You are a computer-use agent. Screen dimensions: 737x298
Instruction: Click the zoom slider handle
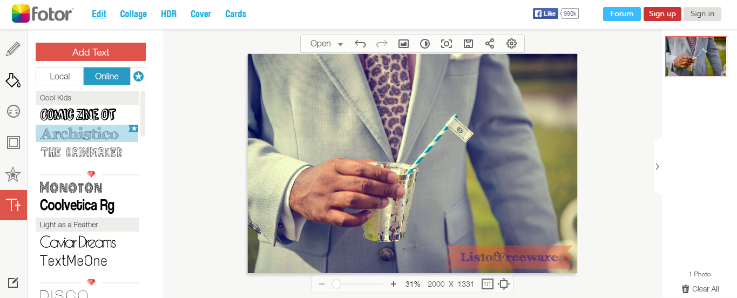tap(336, 284)
